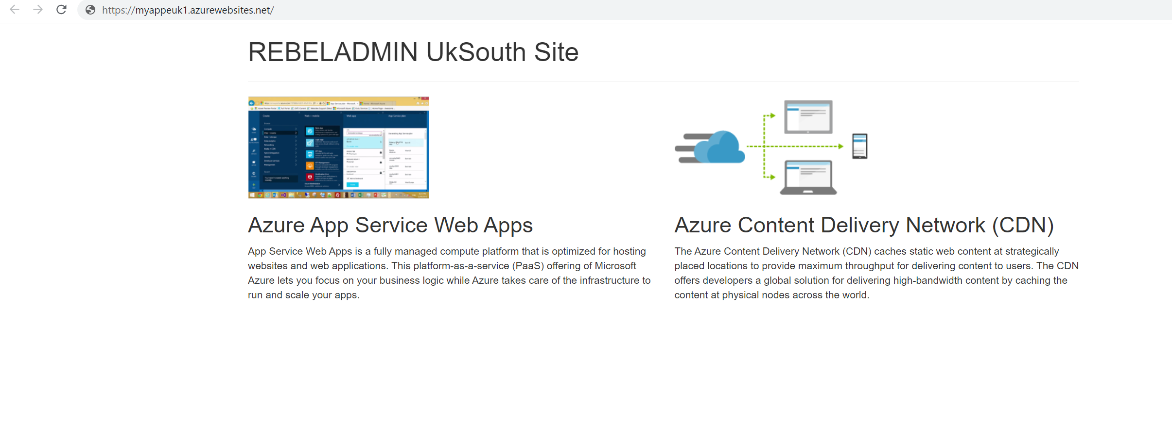This screenshot has height=423, width=1172.
Task: Open the Azure portal screenshot thumbnail
Action: (338, 147)
